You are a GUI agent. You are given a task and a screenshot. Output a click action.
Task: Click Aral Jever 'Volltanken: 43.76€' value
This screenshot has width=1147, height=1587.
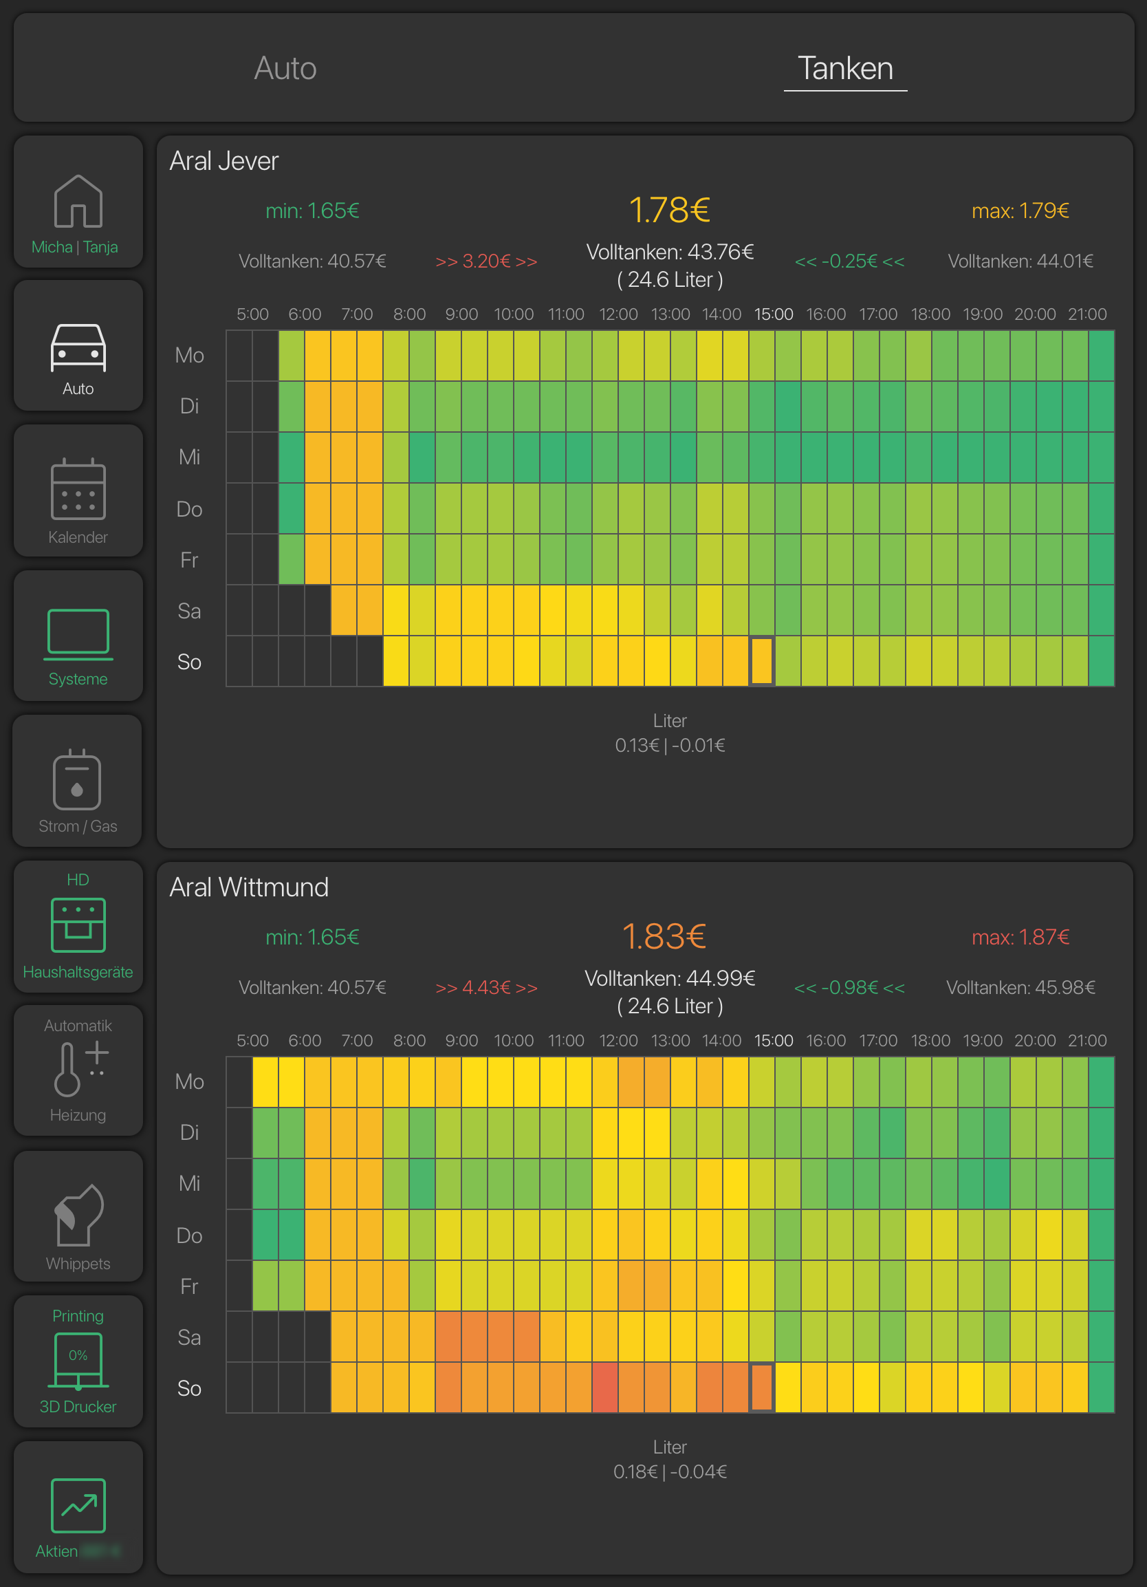(670, 252)
